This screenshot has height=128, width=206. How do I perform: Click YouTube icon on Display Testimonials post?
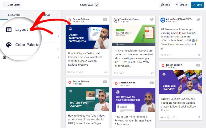(105, 20)
